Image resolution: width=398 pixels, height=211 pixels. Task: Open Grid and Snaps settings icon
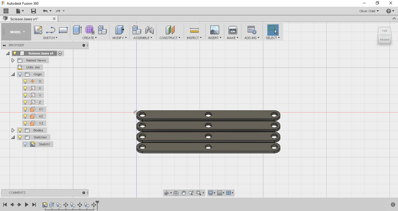tap(220, 193)
